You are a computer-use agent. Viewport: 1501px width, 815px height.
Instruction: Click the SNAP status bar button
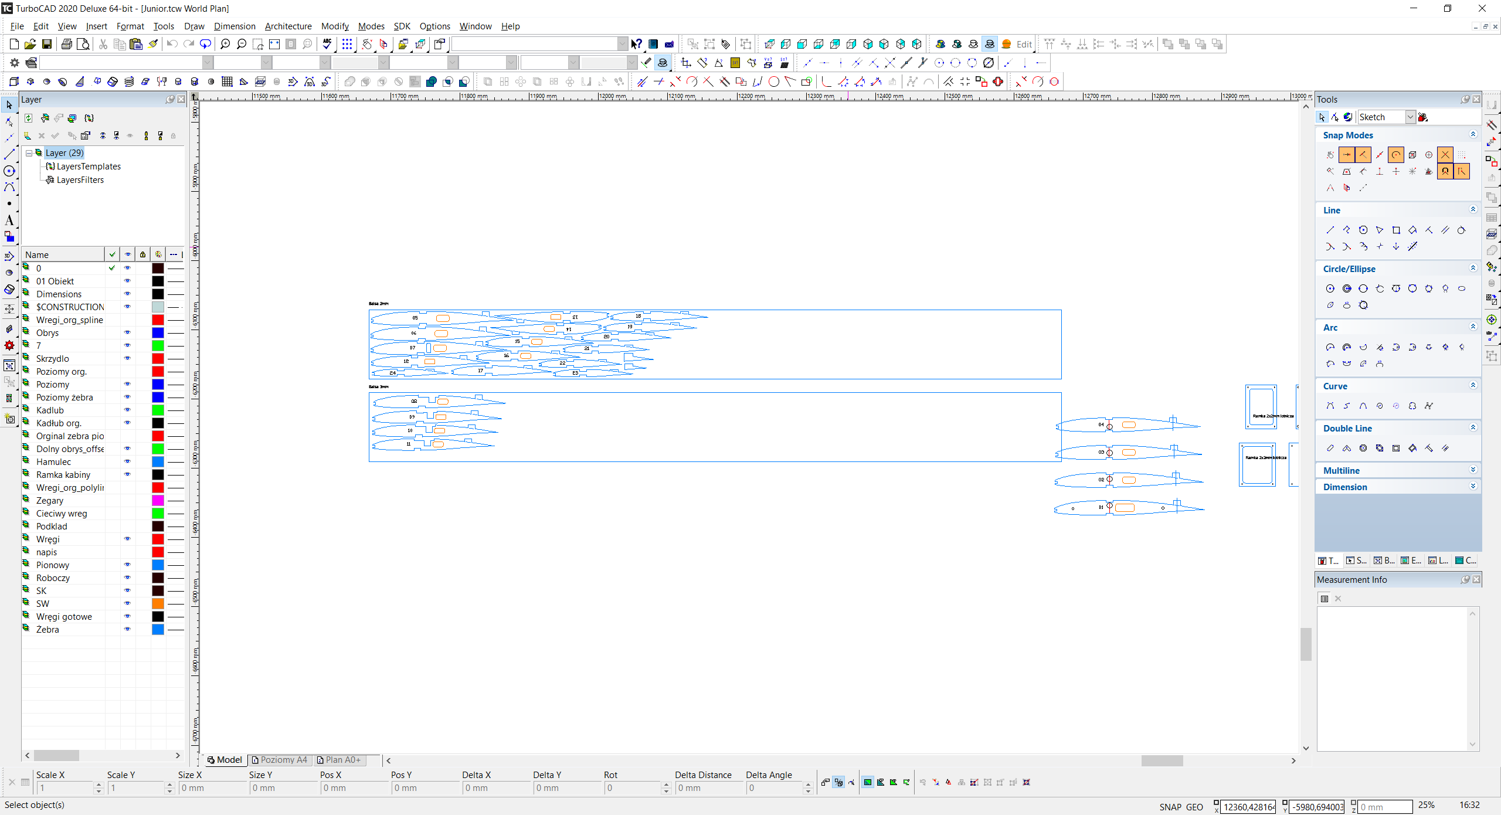pos(1170,807)
